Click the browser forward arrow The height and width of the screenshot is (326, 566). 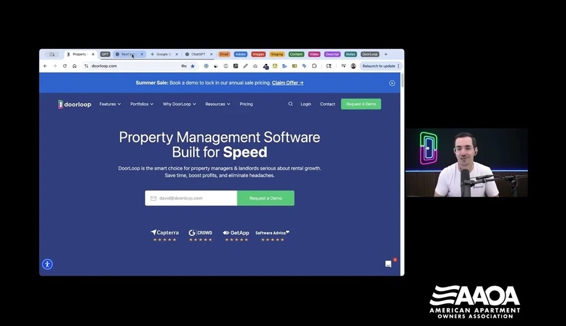coord(55,66)
